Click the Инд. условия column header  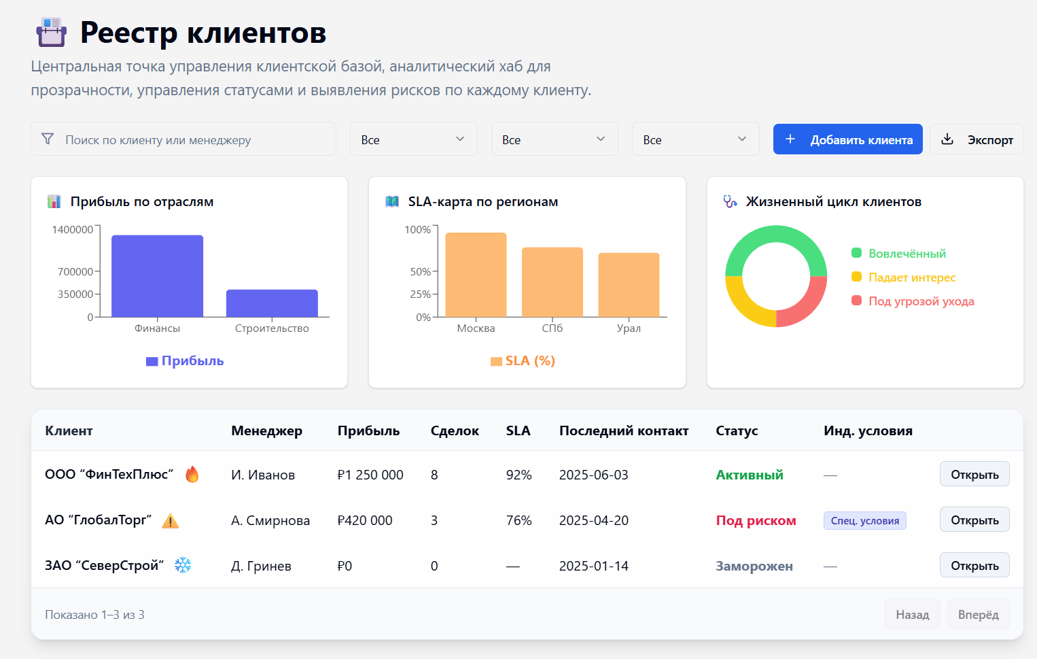(868, 430)
